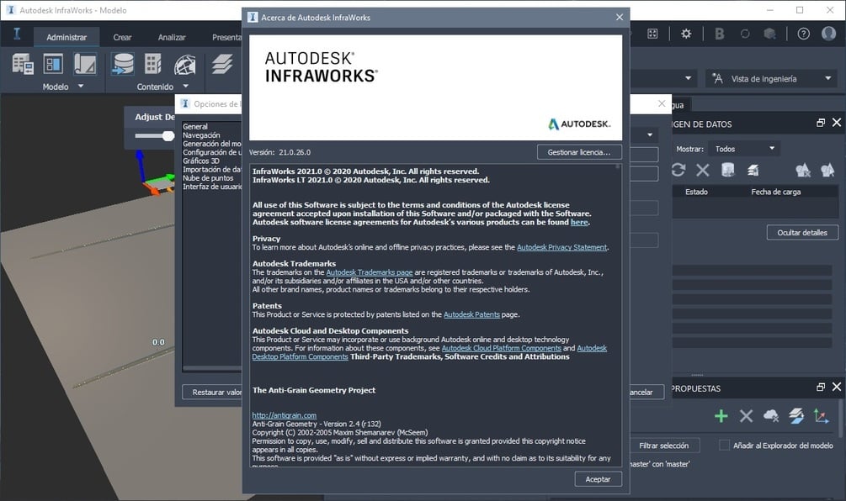
Task: Click the grid view icon in header
Action: coord(652,34)
